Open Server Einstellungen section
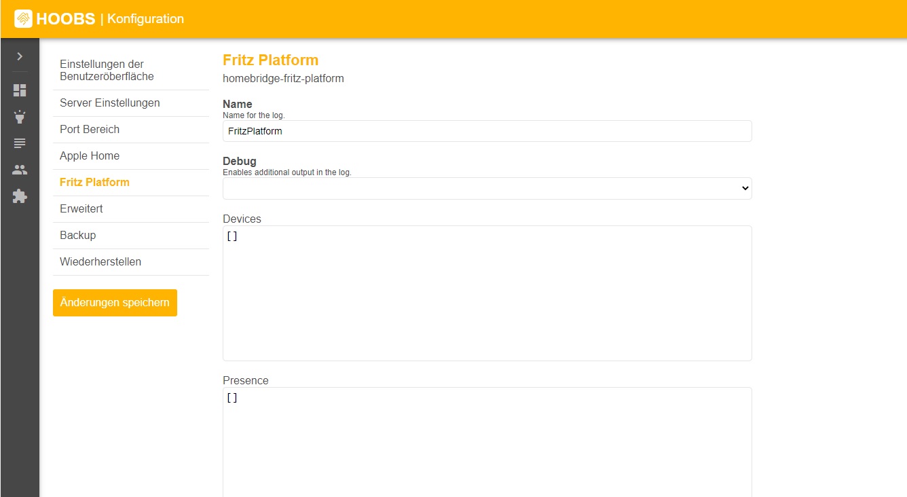Viewport: 907px width, 497px height. point(110,103)
